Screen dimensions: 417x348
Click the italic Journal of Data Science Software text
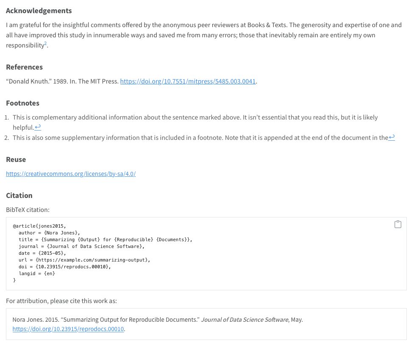(x=245, y=320)
